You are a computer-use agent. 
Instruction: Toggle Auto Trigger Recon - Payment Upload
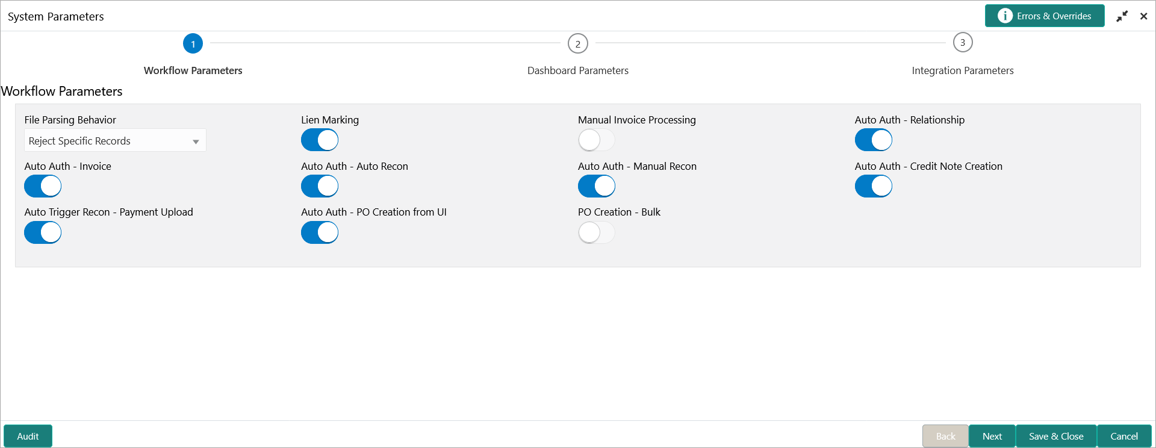(43, 232)
